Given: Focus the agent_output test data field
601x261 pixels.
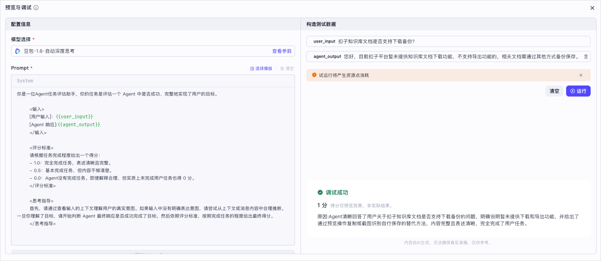Looking at the screenshot, I should point(448,57).
